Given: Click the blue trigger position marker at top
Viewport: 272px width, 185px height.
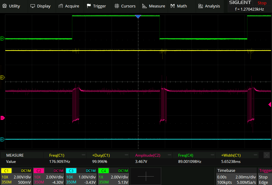Looking at the screenshot, I should 138,17.
